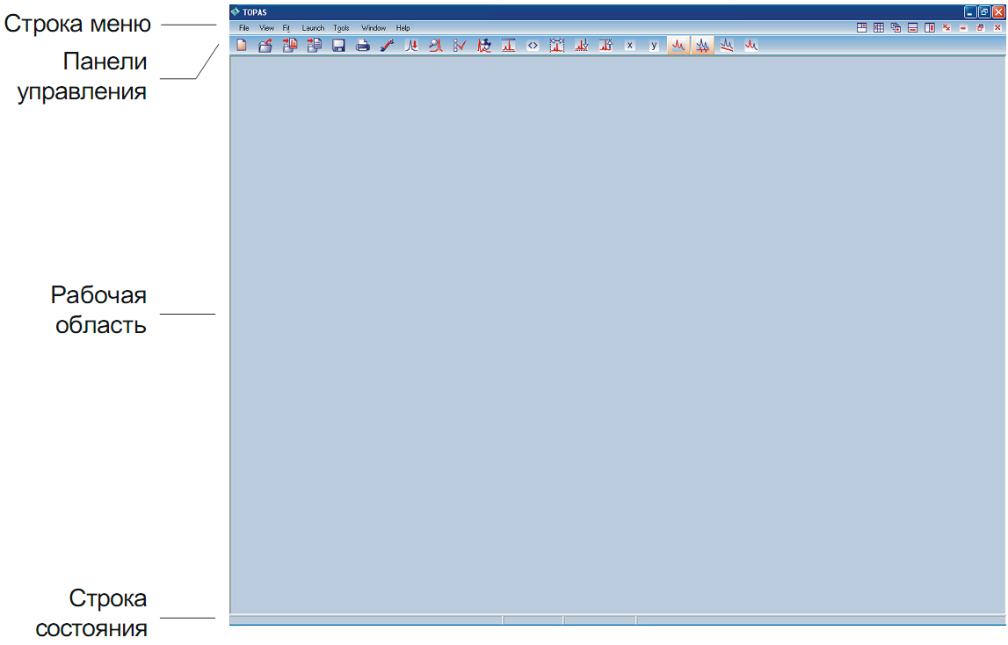Click the import text document icon
The width and height of the screenshot is (1008, 645).
(x=315, y=45)
